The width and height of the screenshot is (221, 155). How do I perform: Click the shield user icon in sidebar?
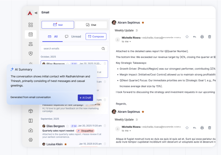pyautogui.click(x=31, y=54)
